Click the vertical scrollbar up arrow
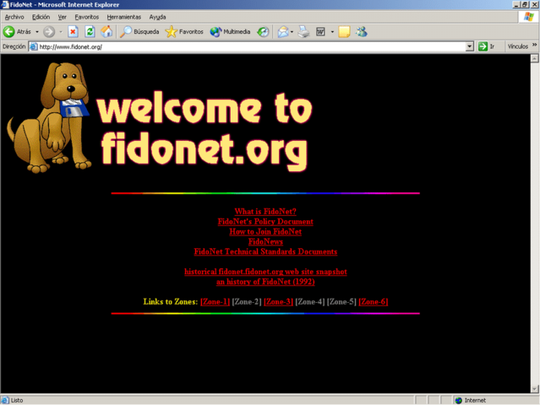The width and height of the screenshot is (540, 405). coord(534,58)
